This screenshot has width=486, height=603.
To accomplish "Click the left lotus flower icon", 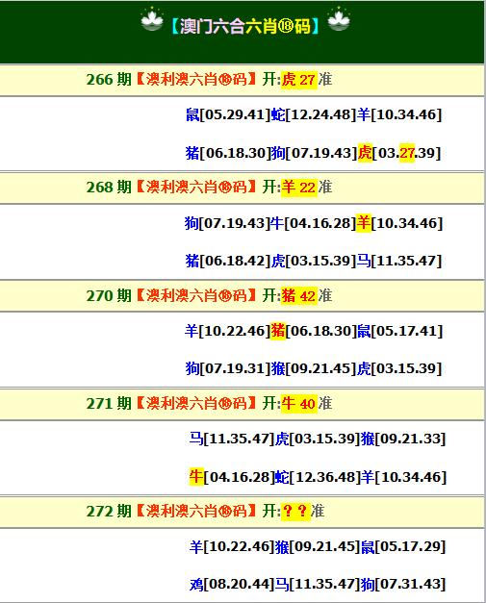I will (x=152, y=19).
